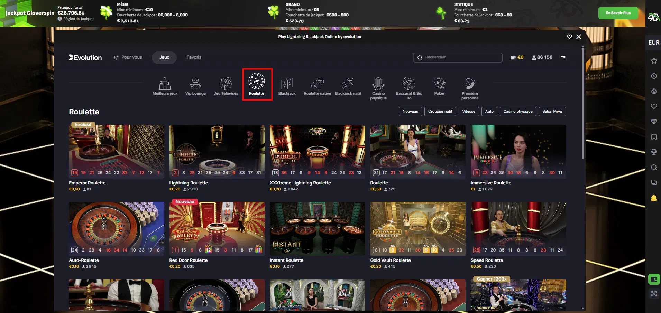Open the XXXtreme Lightning Roulette thumbnail

coord(318,151)
